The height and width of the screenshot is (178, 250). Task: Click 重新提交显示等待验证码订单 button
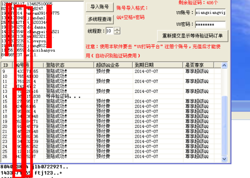(192, 36)
